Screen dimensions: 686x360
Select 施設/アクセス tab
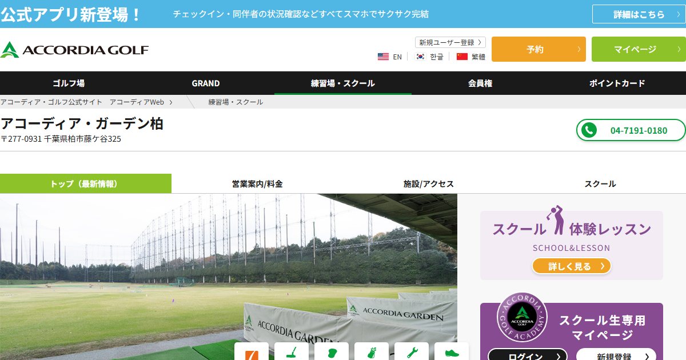[429, 183]
